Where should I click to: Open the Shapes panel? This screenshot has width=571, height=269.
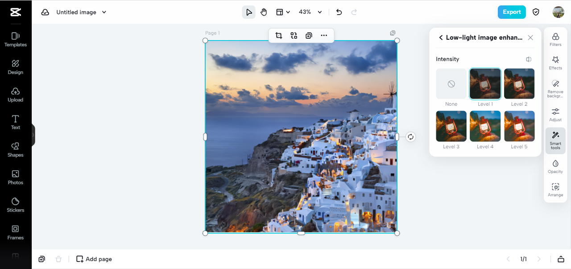16,149
